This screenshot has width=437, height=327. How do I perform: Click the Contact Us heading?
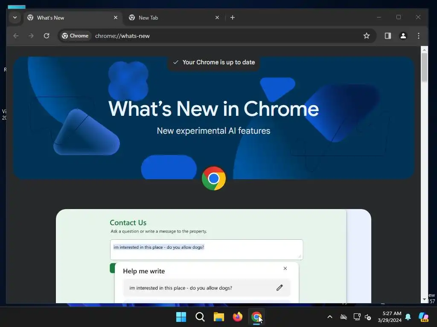(x=128, y=222)
